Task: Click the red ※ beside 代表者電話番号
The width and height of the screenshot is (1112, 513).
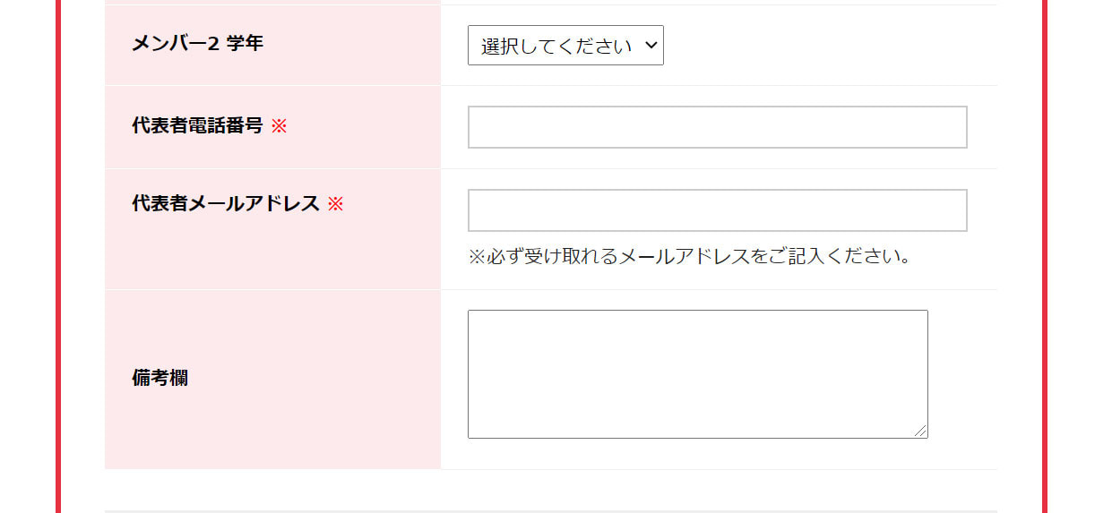Action: pyautogui.click(x=279, y=126)
